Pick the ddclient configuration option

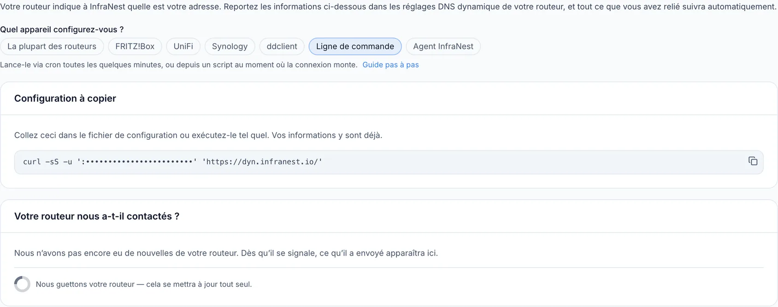point(282,46)
